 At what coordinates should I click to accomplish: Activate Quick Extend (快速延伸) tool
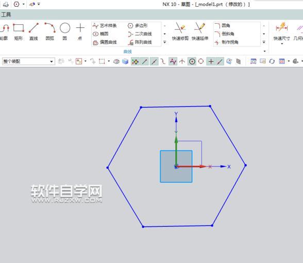[x=200, y=31]
